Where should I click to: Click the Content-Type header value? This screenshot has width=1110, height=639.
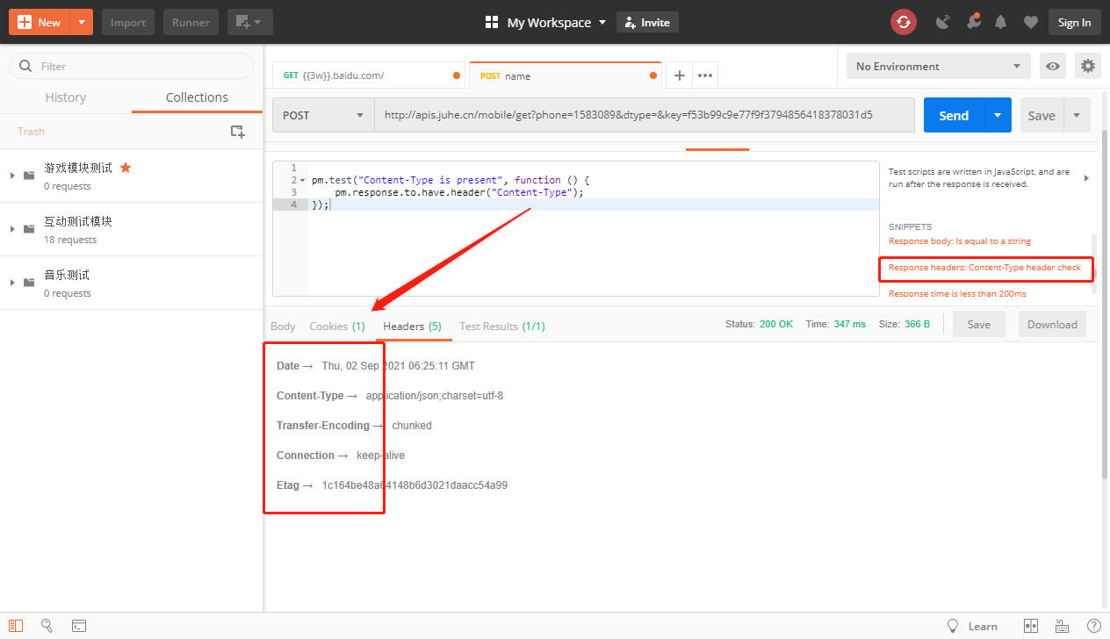435,396
